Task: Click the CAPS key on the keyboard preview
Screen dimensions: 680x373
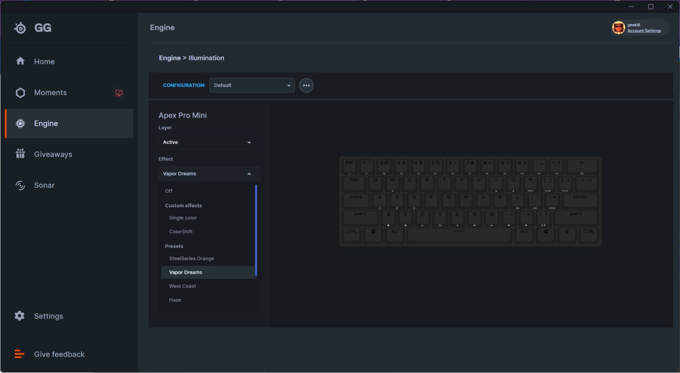Action: (x=356, y=201)
